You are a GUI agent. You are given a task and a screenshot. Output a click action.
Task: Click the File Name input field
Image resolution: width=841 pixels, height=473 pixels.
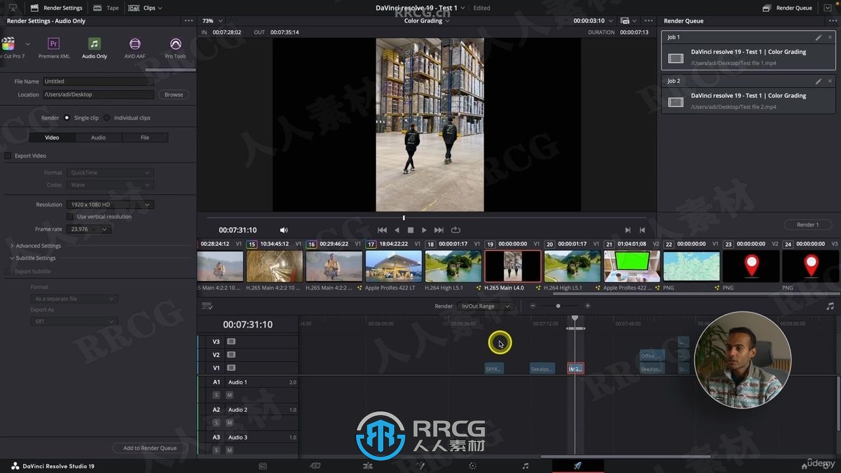coord(98,81)
